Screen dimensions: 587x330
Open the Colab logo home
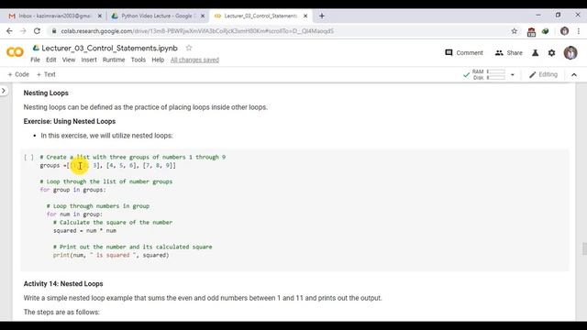(15, 52)
